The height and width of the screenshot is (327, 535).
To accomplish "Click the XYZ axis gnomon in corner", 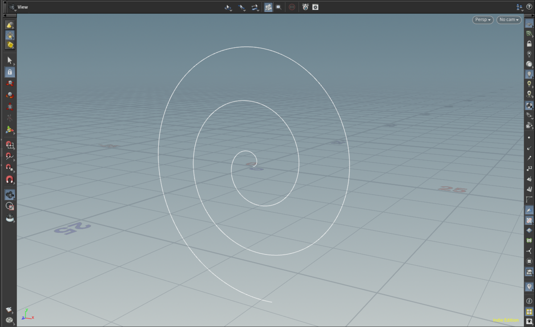I will pos(27,314).
